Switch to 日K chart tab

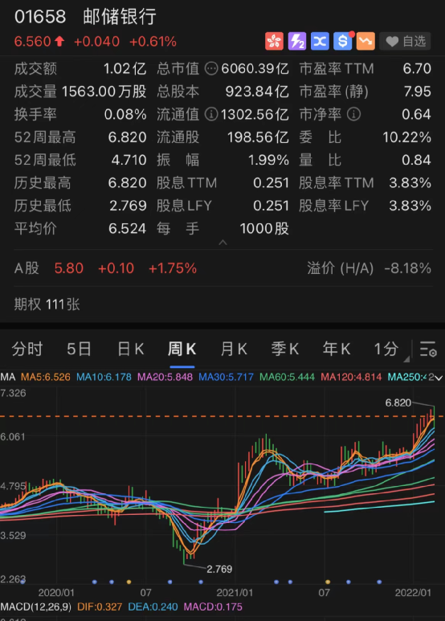point(131,349)
